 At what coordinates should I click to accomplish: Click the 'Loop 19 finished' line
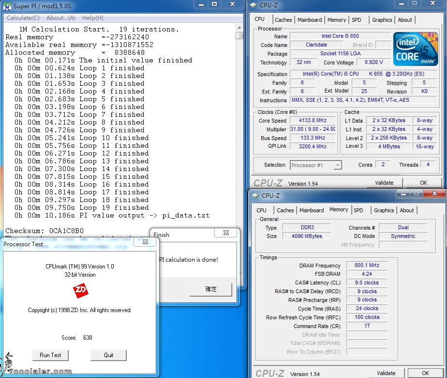click(x=82, y=207)
